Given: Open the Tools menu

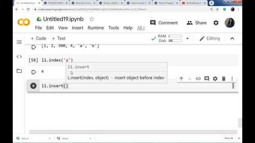Looking at the screenshot, I should [114, 28].
